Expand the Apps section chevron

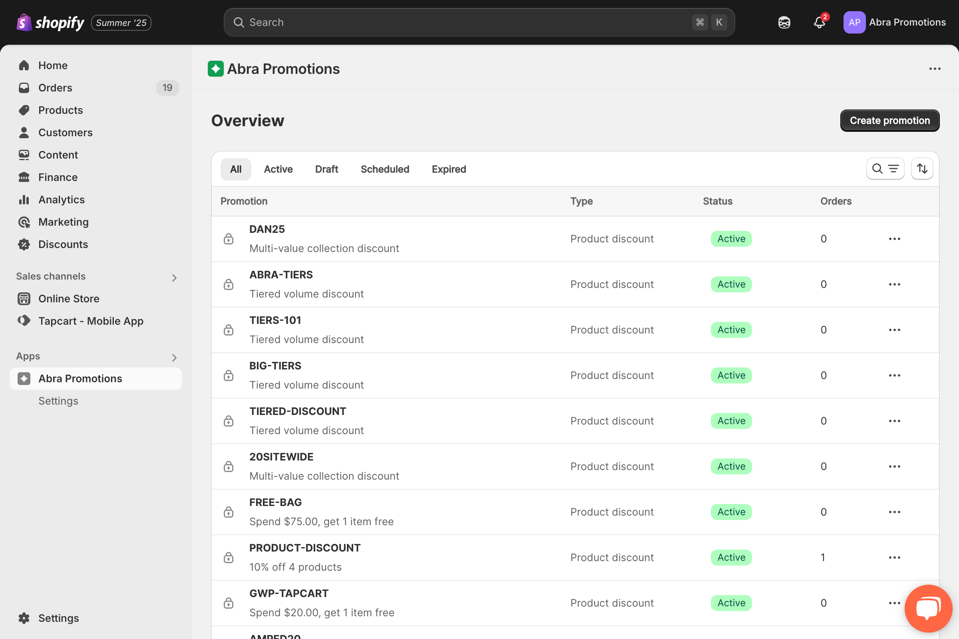click(174, 357)
